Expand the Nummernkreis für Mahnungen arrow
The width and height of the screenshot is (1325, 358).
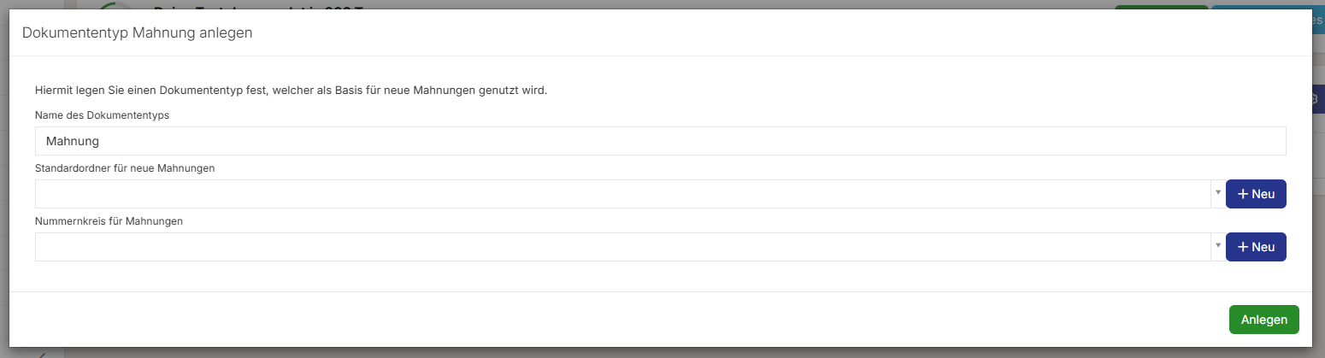tap(1216, 247)
